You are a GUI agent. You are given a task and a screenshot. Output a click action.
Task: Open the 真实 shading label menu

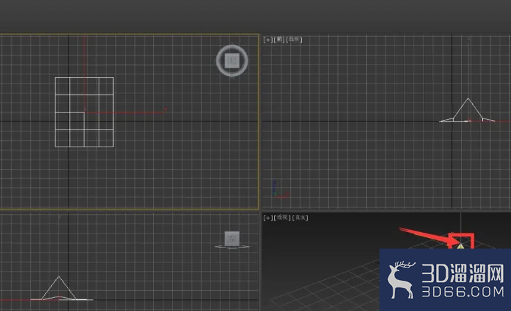(300, 218)
